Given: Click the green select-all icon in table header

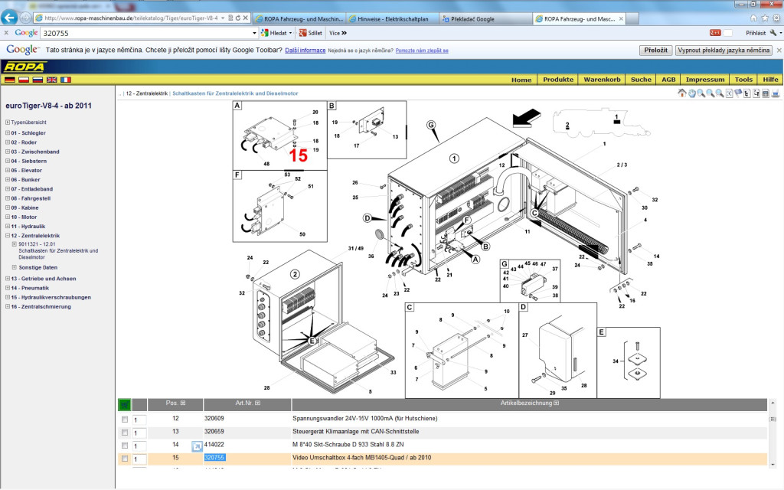Looking at the screenshot, I should click(x=125, y=404).
